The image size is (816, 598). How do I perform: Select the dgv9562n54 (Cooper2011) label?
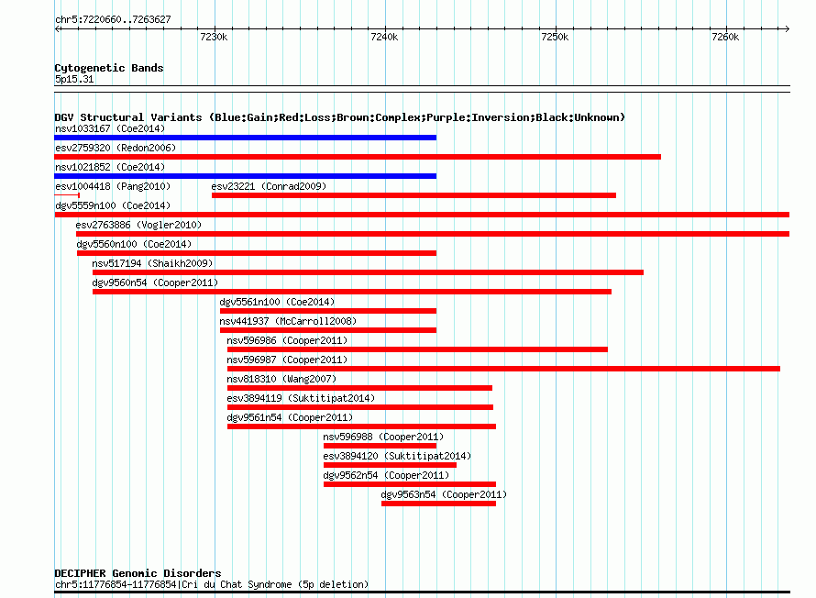[x=386, y=475]
